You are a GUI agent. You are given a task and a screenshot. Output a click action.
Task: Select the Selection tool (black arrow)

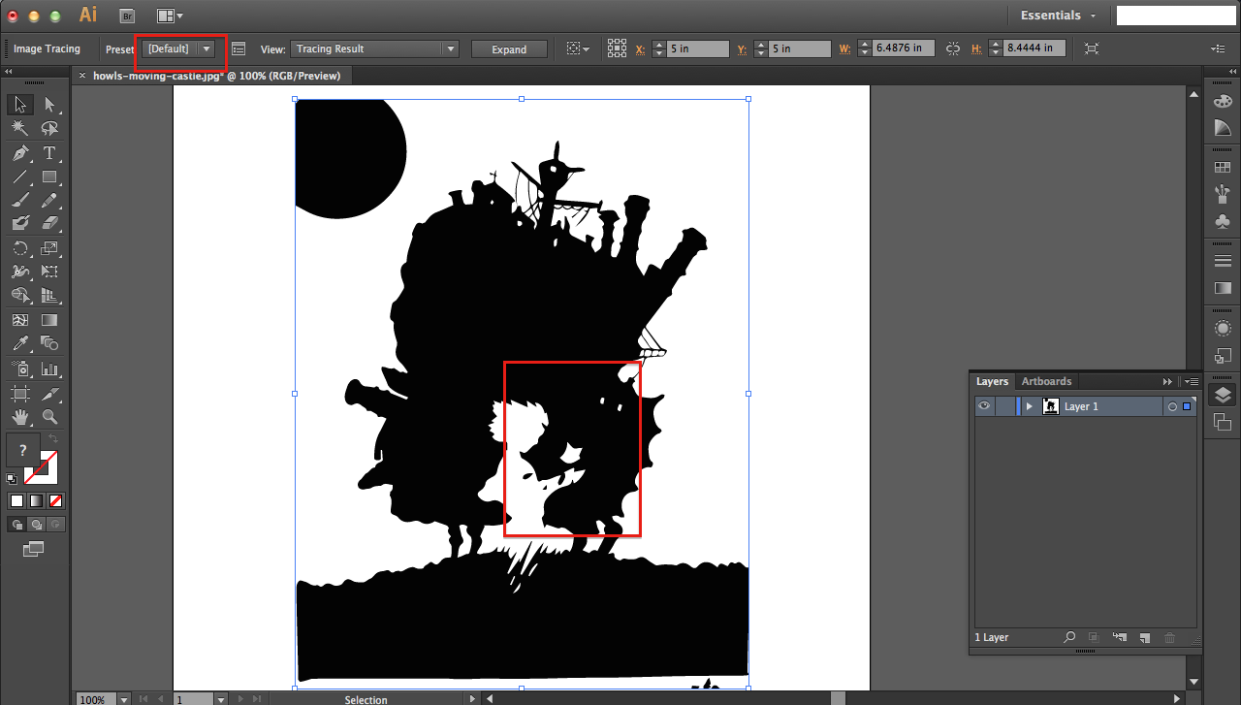20,105
